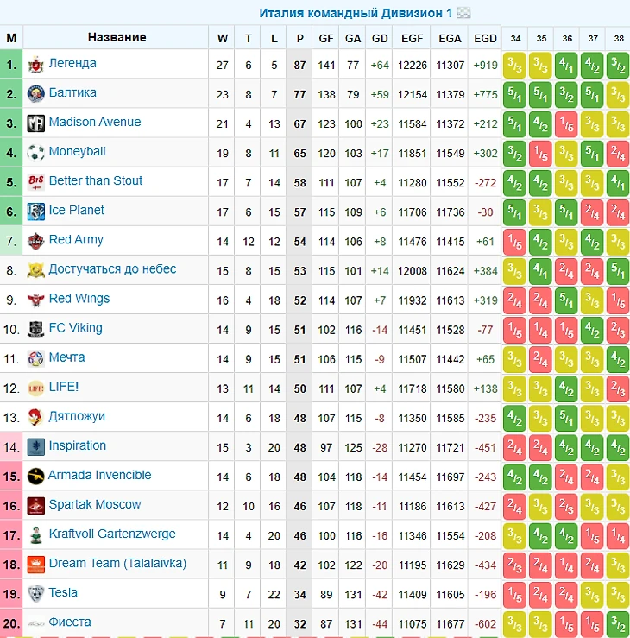Image resolution: width=630 pixels, height=638 pixels.
Task: Click the Moneyball soccer ball icon
Action: pyautogui.click(x=35, y=153)
